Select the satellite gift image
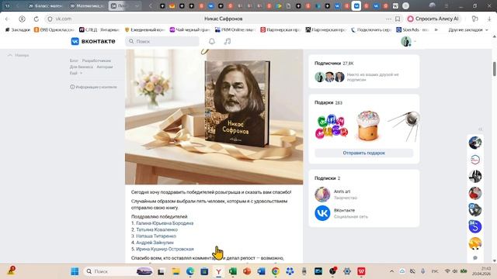The width and height of the screenshot is (497, 279). [x=405, y=126]
